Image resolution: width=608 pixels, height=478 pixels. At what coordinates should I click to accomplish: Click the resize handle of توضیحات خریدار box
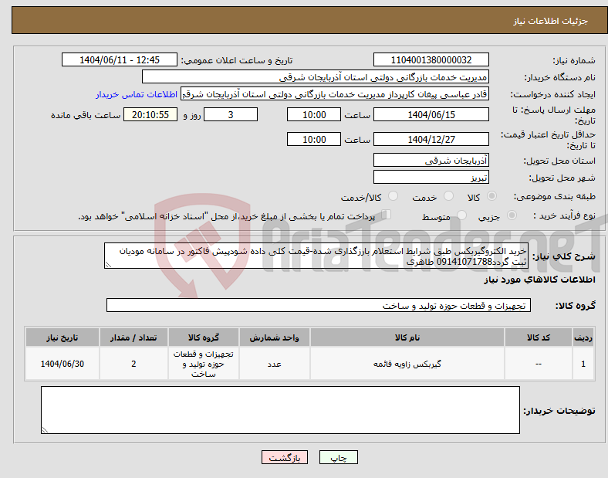pyautogui.click(x=45, y=429)
